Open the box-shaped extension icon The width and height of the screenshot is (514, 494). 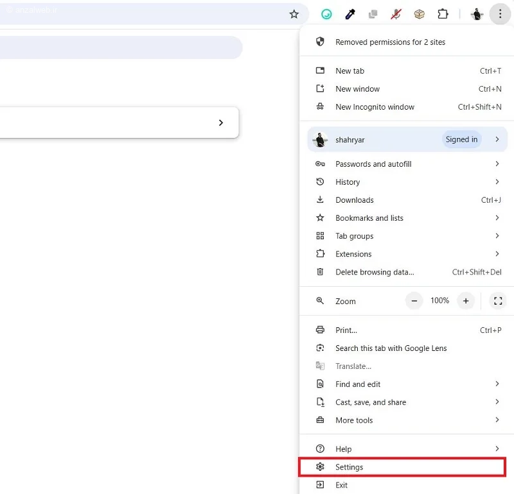[420, 14]
